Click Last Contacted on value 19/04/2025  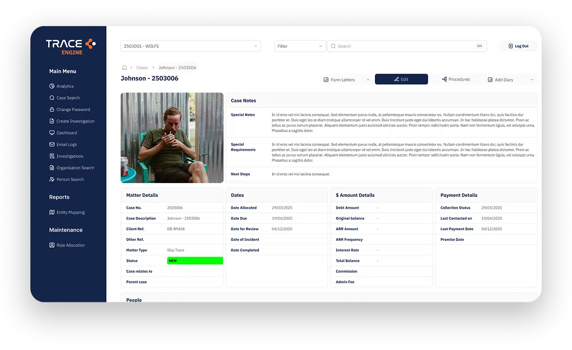click(491, 219)
